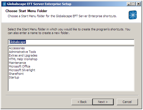Minimize the setup window

point(129,4)
